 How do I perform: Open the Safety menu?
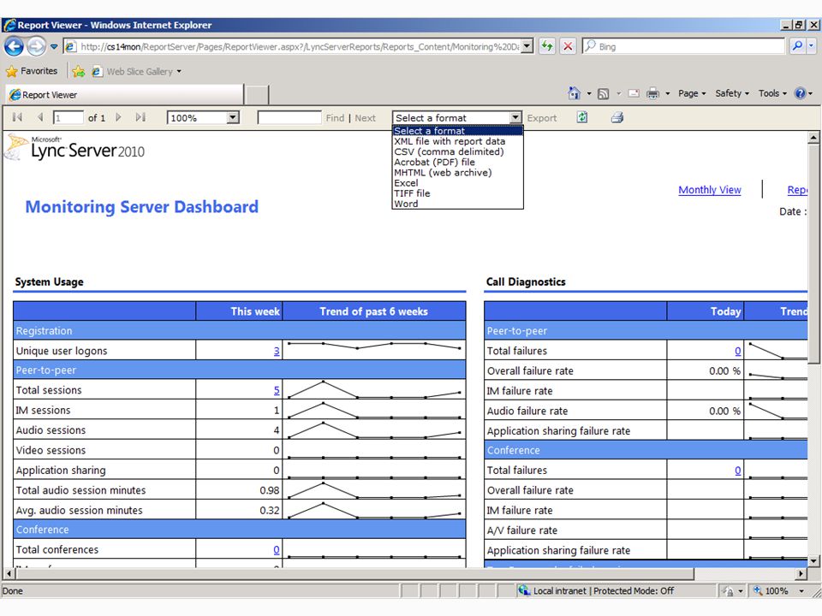point(732,93)
